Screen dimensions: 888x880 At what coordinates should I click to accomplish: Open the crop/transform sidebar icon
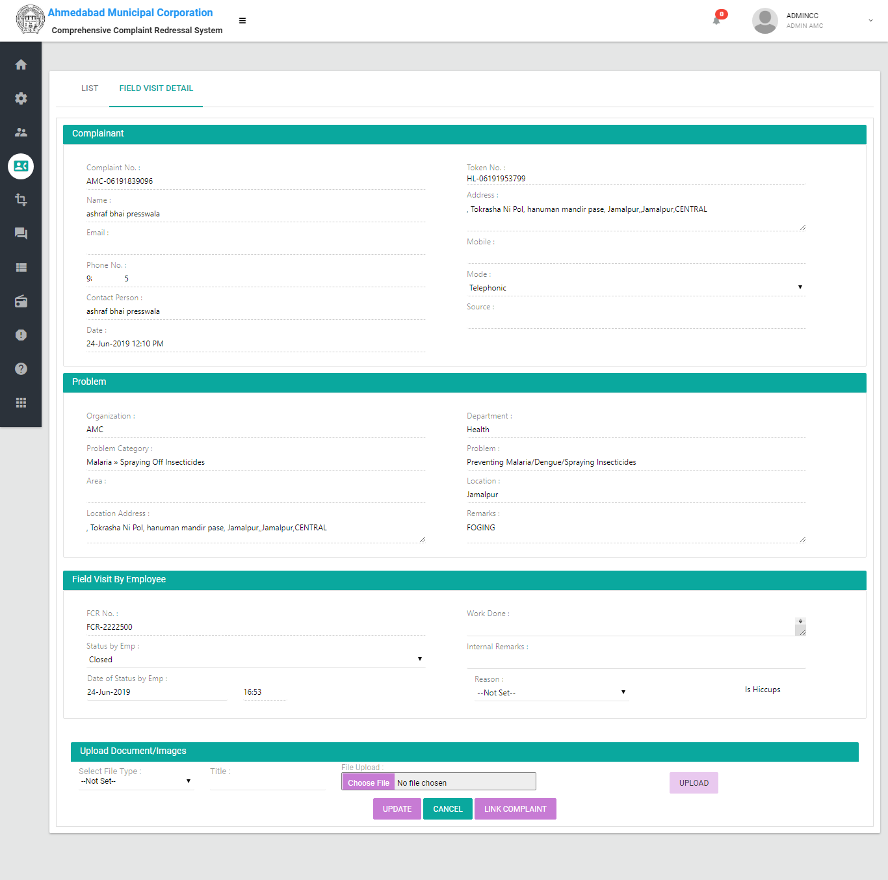21,200
